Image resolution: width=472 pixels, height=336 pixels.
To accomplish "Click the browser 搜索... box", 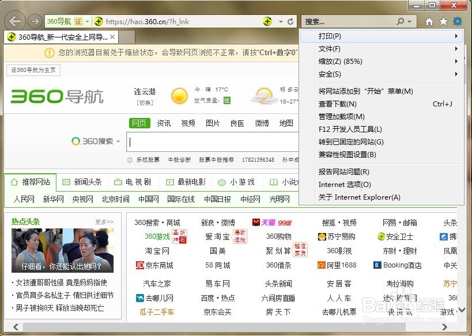I will click(x=349, y=22).
